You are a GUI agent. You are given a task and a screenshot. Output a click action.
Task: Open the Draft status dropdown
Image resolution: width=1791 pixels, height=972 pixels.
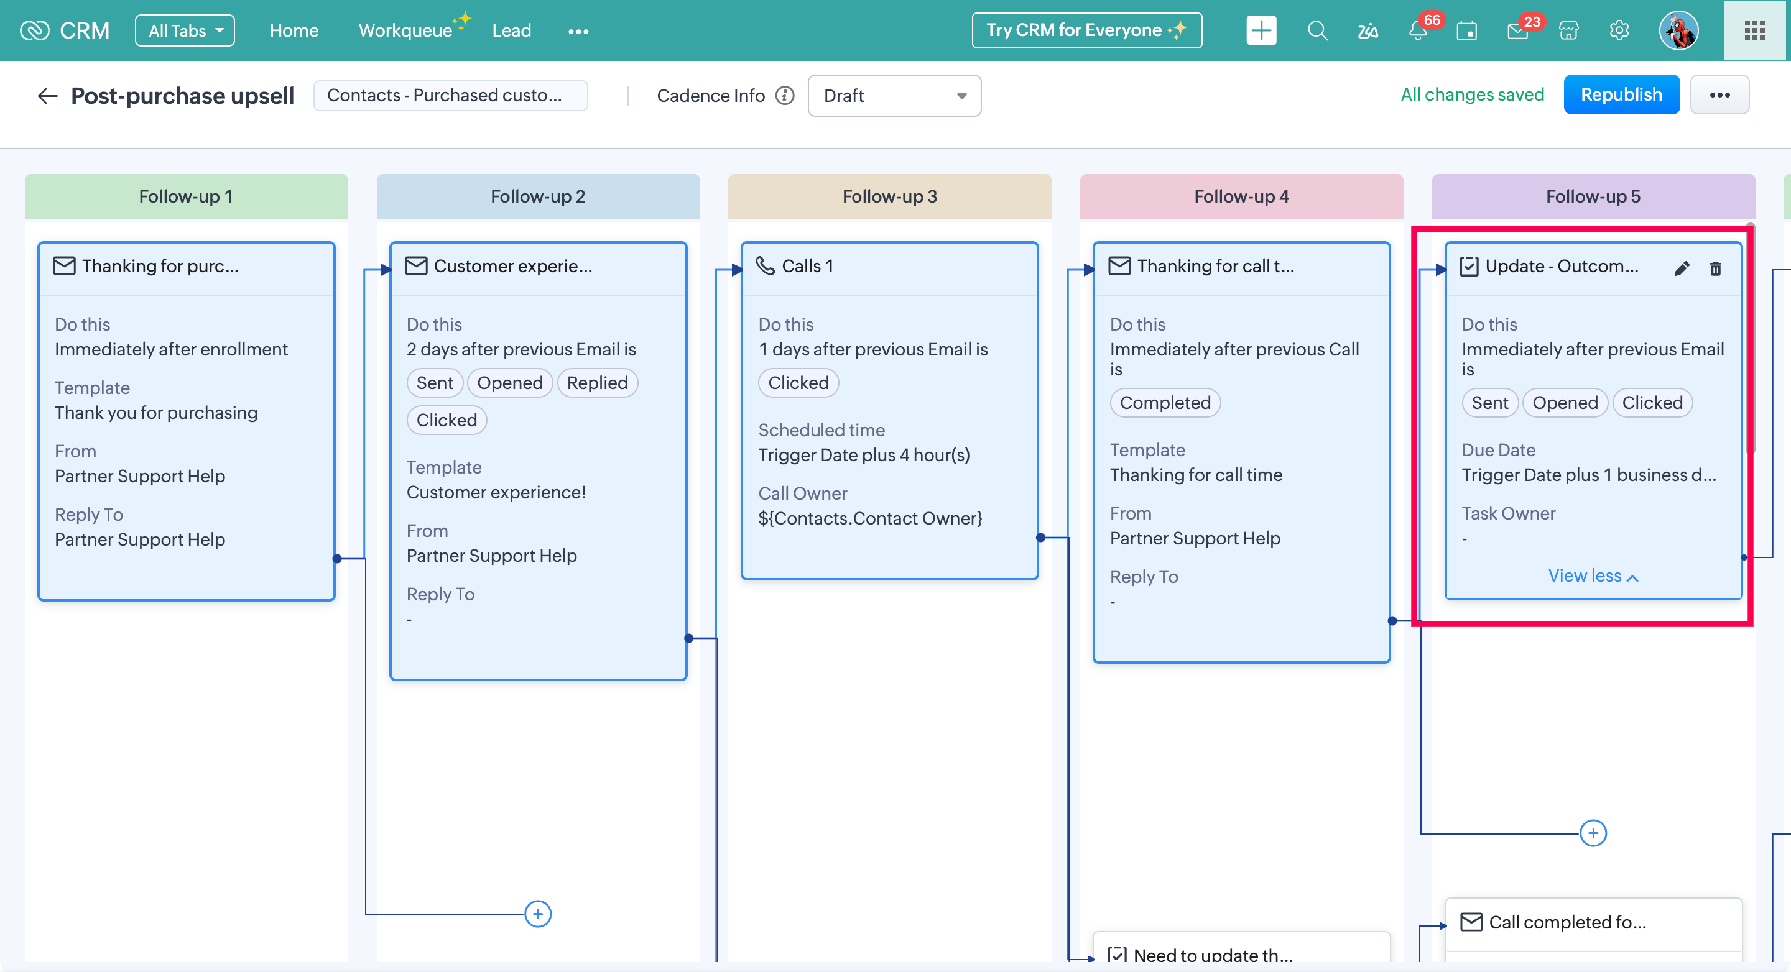894,95
